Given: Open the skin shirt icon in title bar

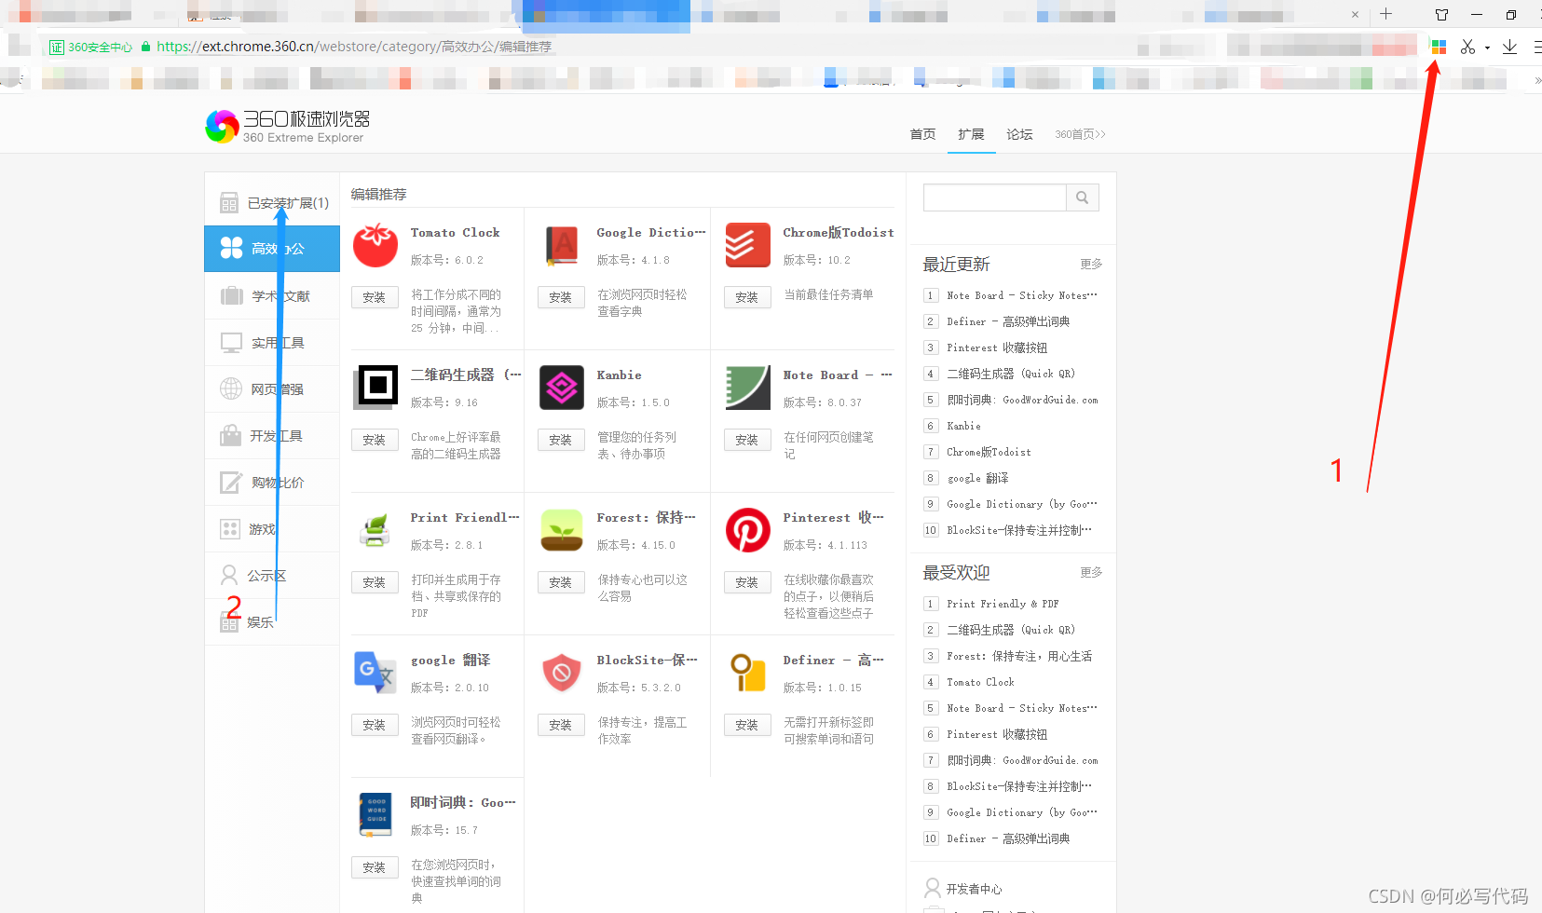Looking at the screenshot, I should (x=1441, y=14).
